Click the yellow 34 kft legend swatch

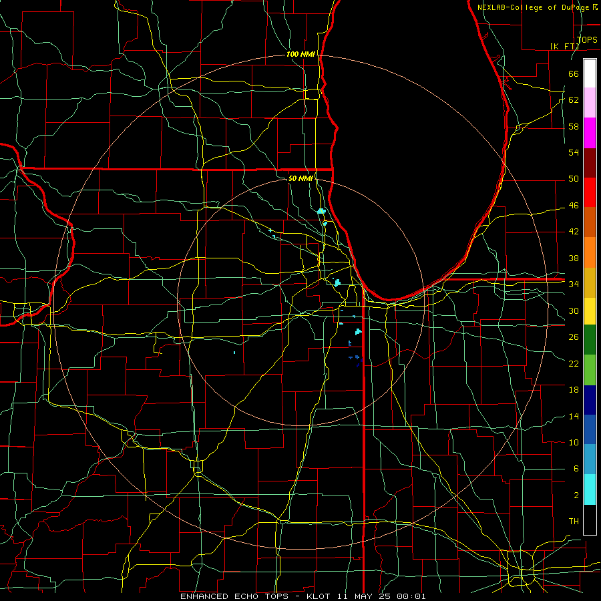590,311
